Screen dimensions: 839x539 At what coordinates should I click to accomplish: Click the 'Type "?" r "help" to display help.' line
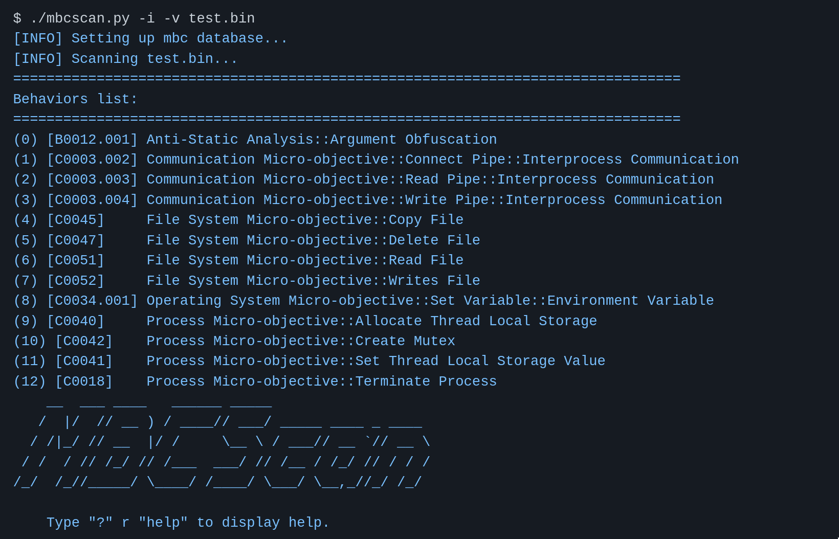pyautogui.click(x=188, y=523)
